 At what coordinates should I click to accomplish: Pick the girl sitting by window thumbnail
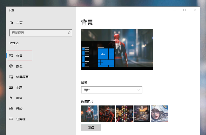(142, 114)
